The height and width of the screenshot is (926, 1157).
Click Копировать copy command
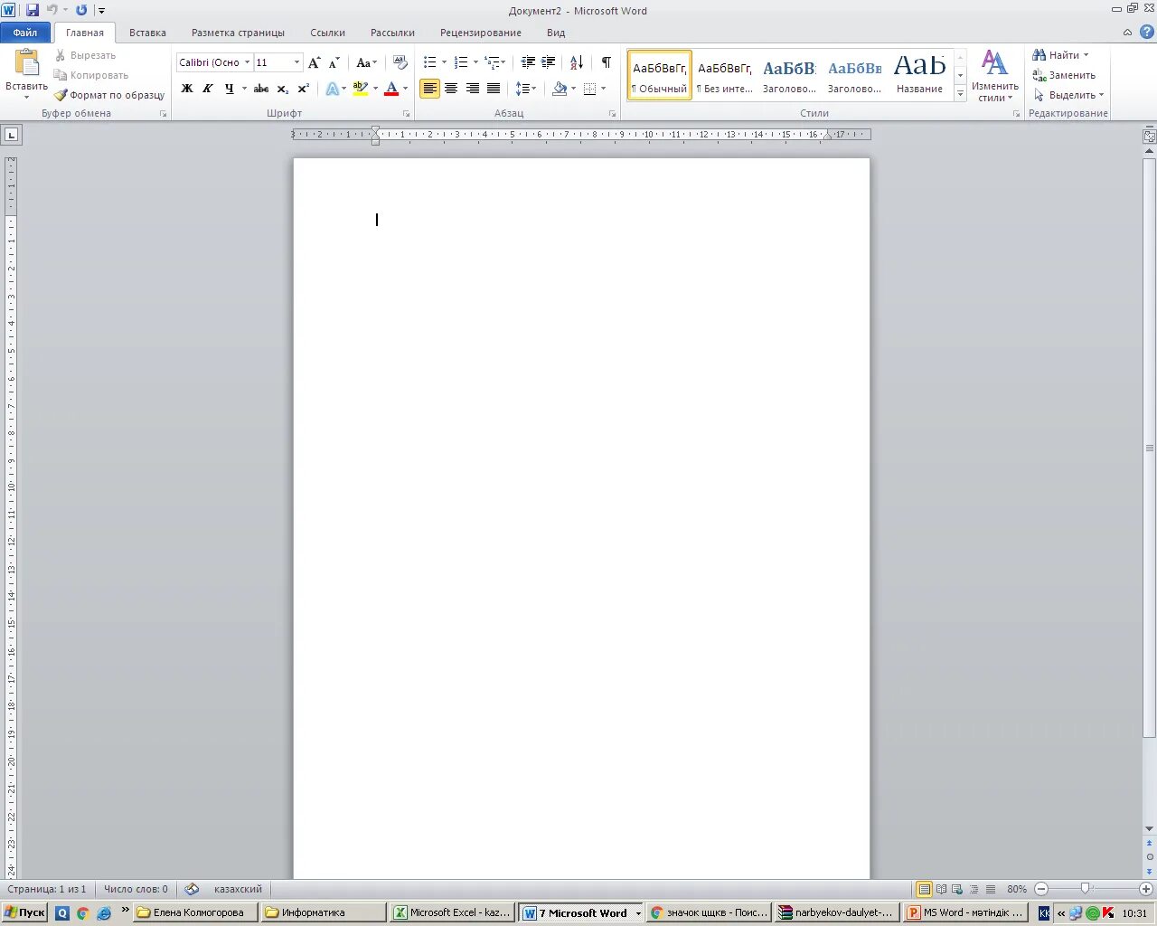[x=90, y=75]
